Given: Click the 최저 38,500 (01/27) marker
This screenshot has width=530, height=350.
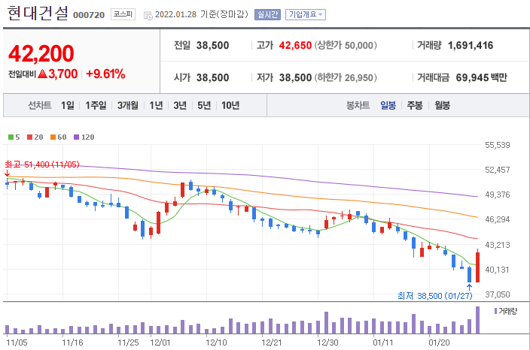Looking at the screenshot, I should coord(434,296).
